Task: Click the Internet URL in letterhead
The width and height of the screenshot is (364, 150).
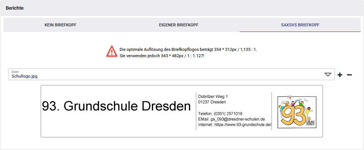Action: [x=234, y=125]
